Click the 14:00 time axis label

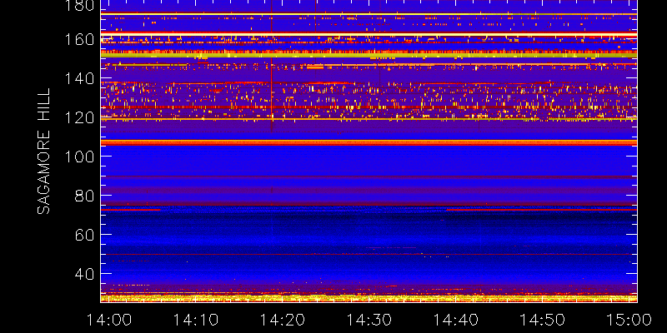coord(109,320)
